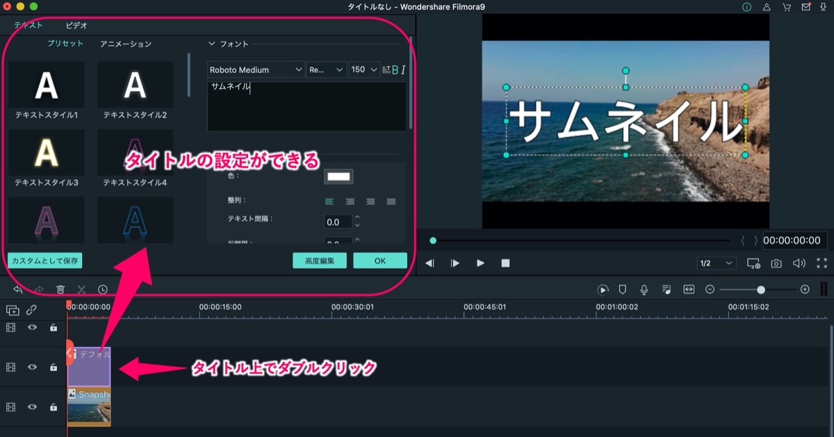Screen dimensions: 834x437
Task: Click the trash delete icon
Action: coord(60,289)
